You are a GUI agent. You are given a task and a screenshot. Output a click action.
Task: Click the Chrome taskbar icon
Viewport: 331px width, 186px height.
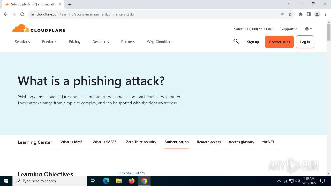click(x=144, y=181)
